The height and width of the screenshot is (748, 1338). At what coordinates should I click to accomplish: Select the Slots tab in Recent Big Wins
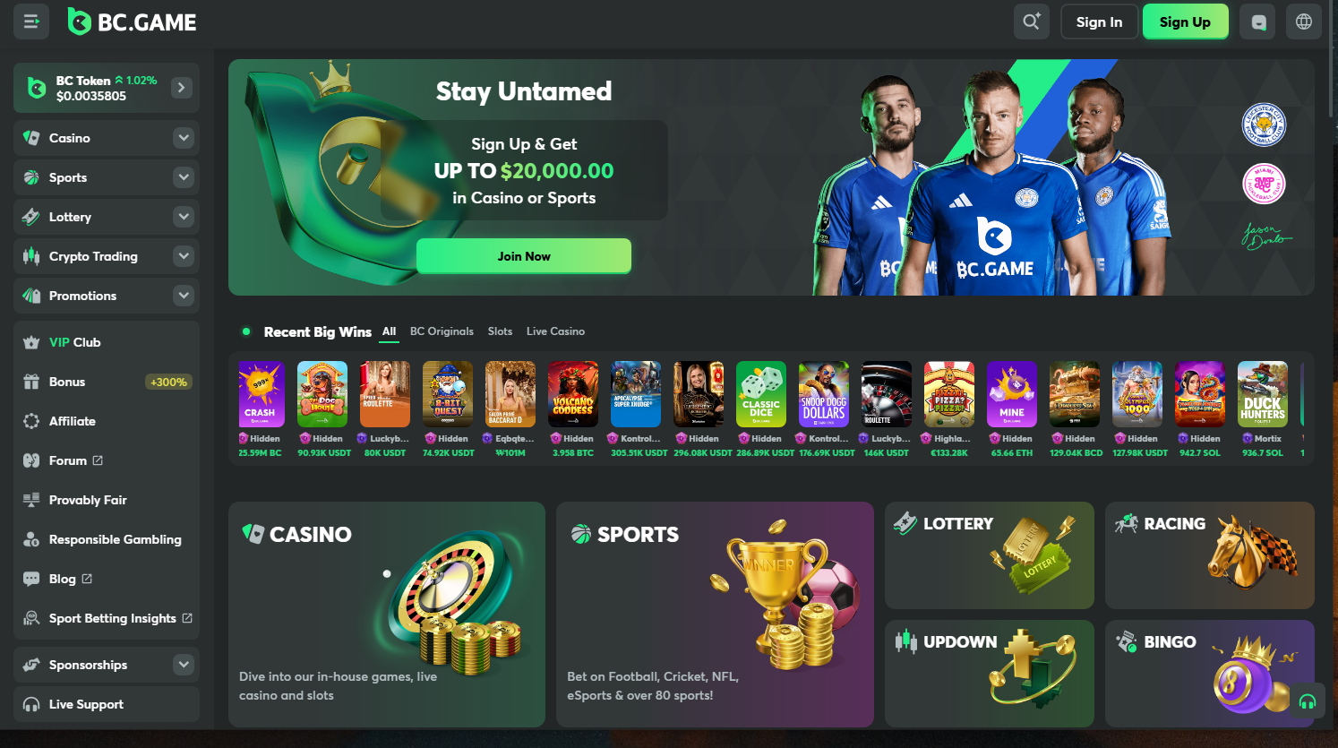(500, 331)
